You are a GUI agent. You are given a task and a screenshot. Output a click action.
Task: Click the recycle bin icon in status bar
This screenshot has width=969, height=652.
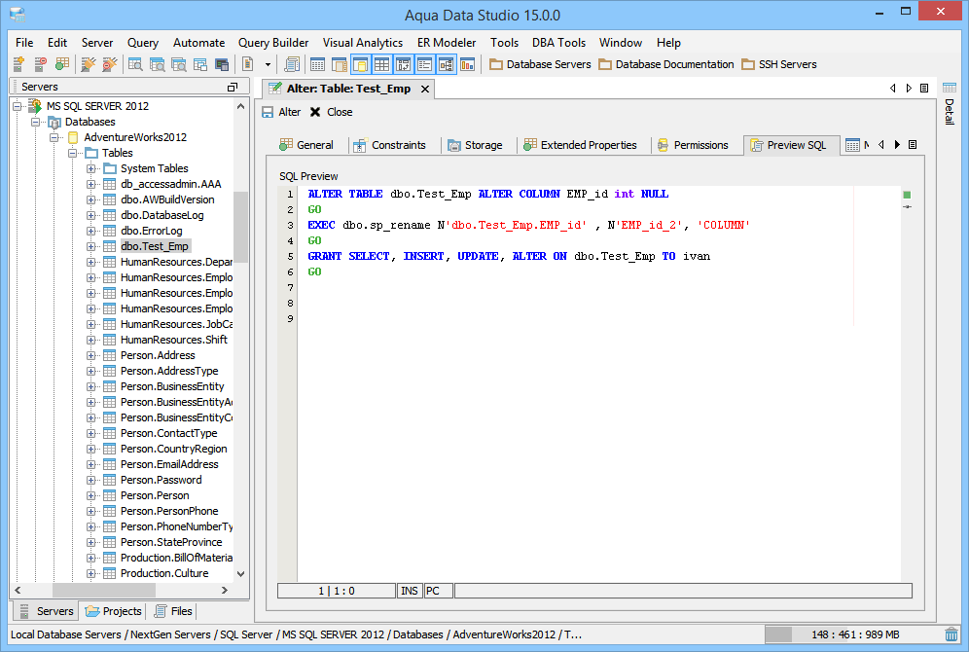pos(951,634)
